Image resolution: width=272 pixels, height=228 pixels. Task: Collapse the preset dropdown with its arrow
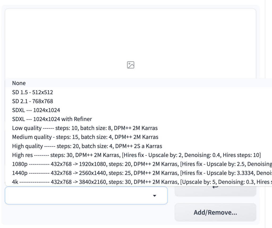155,196
